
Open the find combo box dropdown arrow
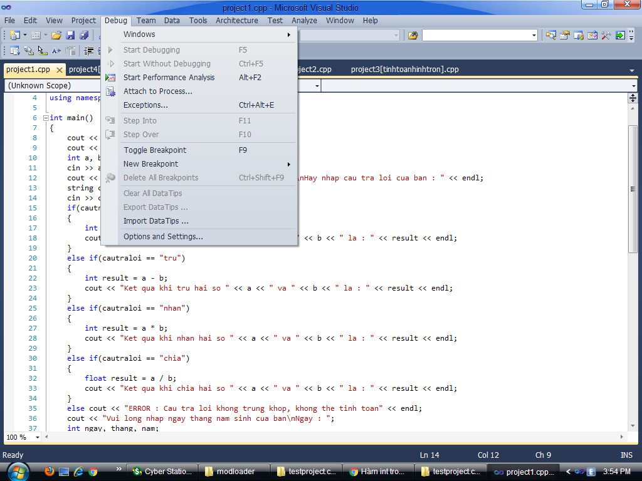coord(534,36)
